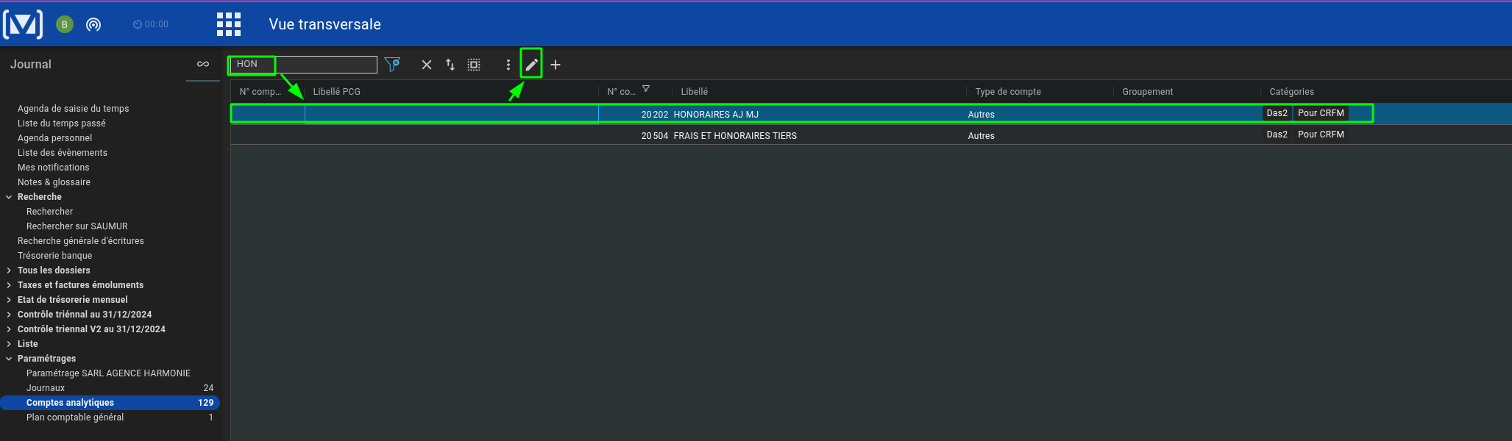
Task: Expand Tous les dossiers section
Action: point(9,270)
